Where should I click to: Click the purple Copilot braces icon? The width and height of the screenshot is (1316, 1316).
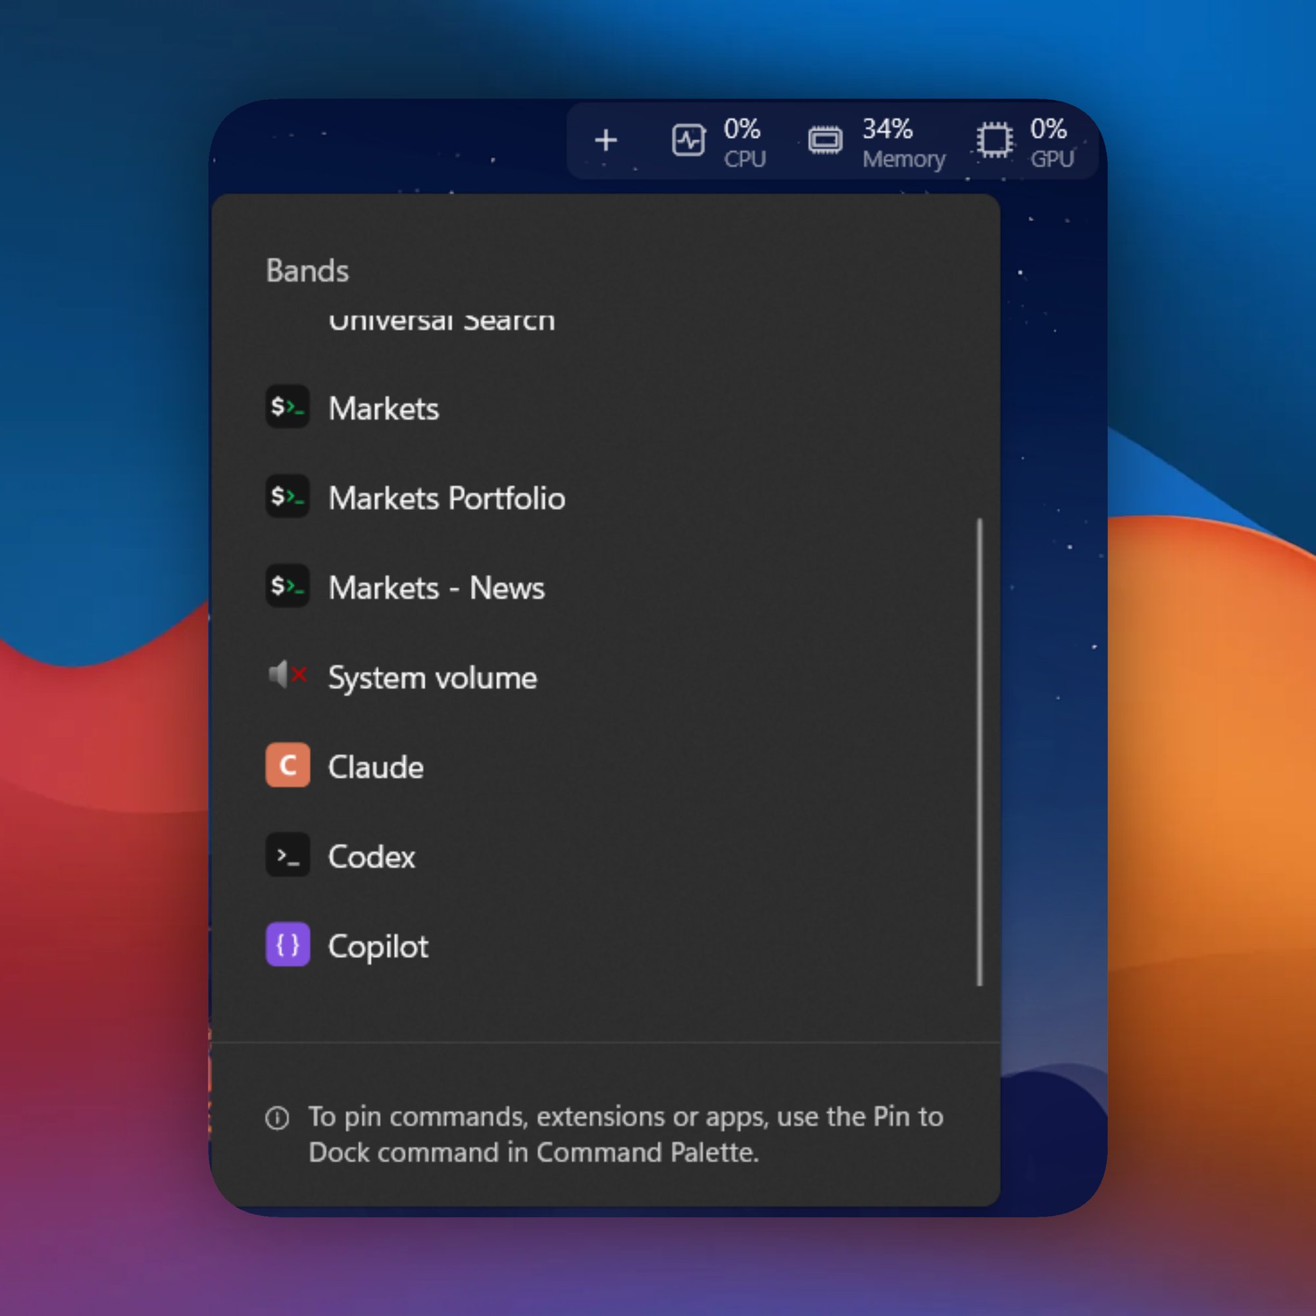288,944
